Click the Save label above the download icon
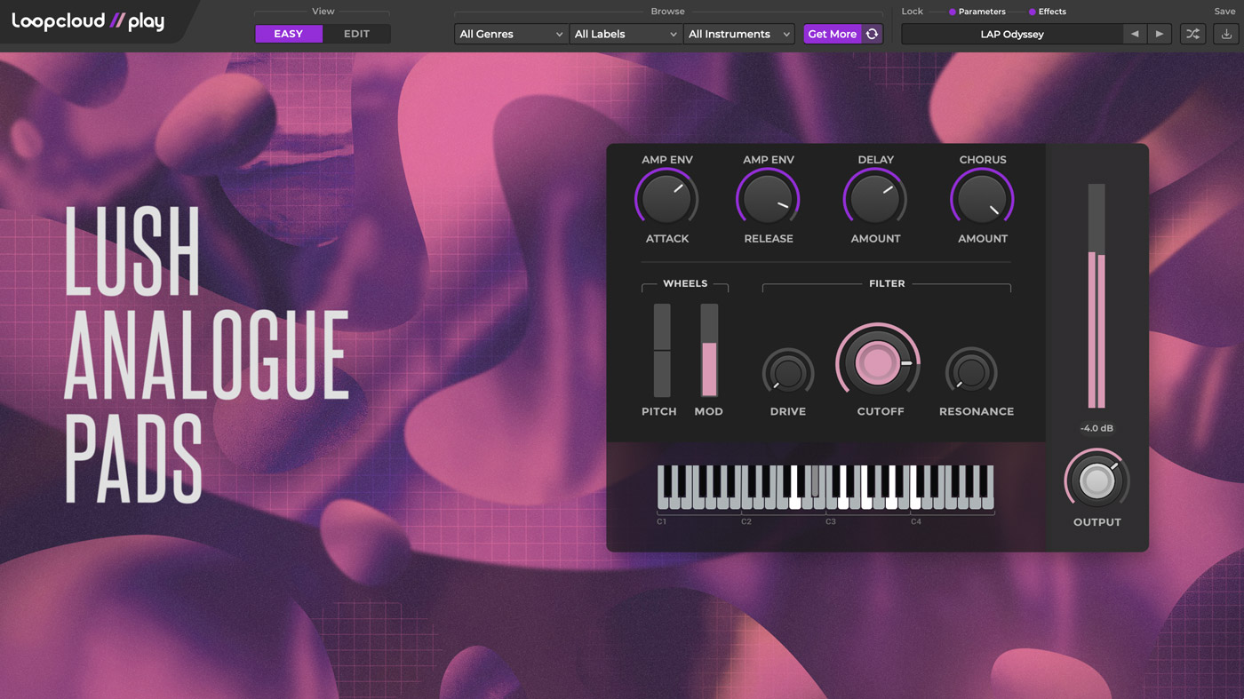The width and height of the screenshot is (1244, 699). point(1224,12)
